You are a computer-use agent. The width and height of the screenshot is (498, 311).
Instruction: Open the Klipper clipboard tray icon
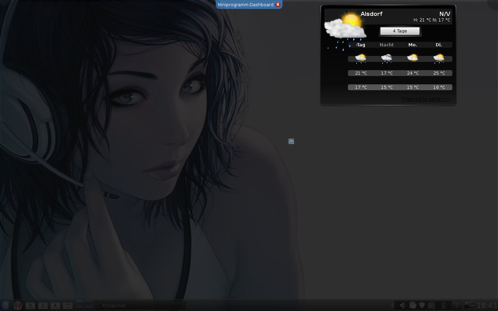[x=413, y=305]
